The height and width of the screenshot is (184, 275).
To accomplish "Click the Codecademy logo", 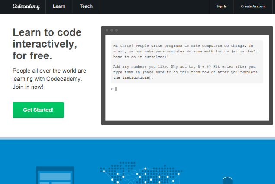I will point(26,6).
